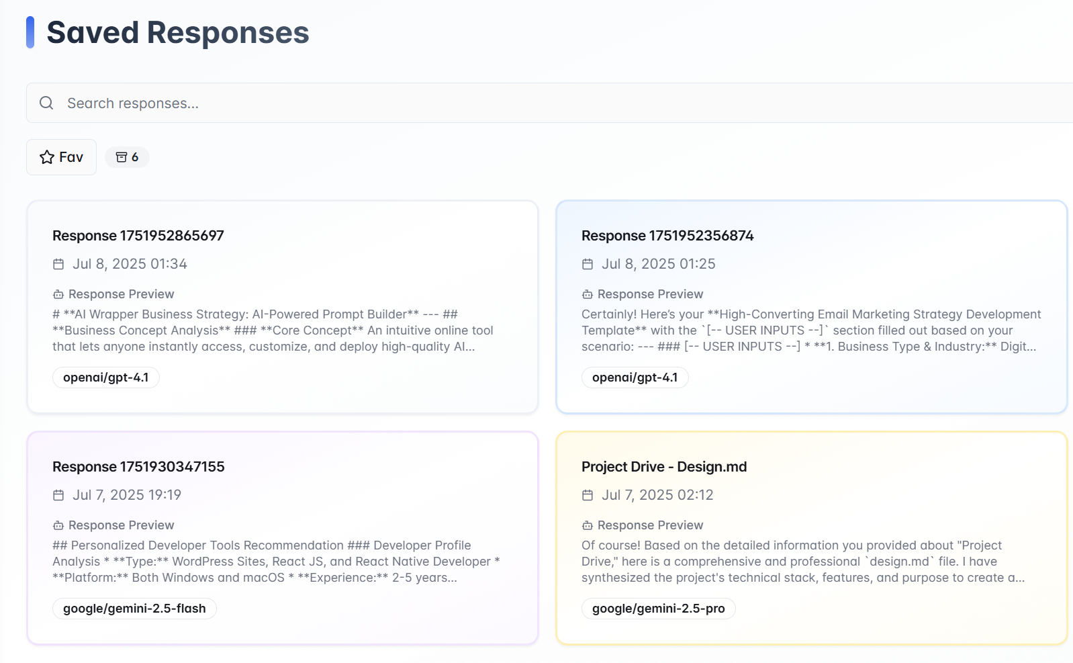
Task: Open Response 1751952865697 card title
Action: (x=138, y=236)
